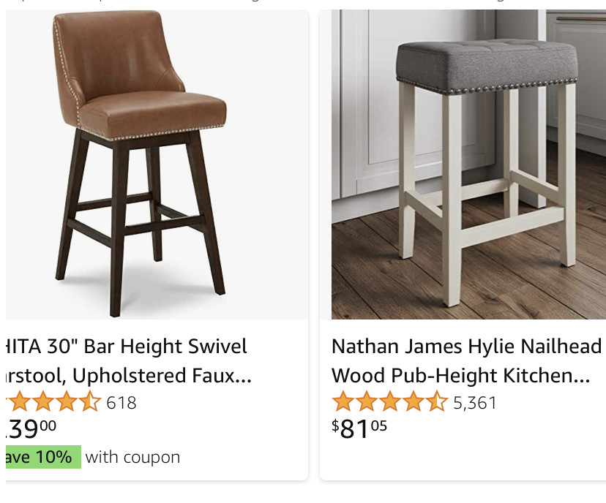This screenshot has height=503, width=606.
Task: Click the first star of the Nathan James rating
Action: click(x=343, y=401)
